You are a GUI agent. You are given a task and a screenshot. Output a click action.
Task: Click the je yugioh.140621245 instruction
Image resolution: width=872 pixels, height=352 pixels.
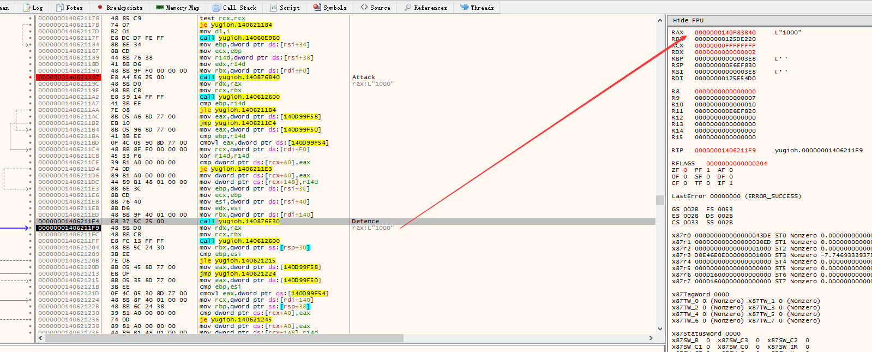(236, 320)
